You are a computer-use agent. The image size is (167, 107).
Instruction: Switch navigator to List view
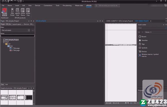point(6,84)
